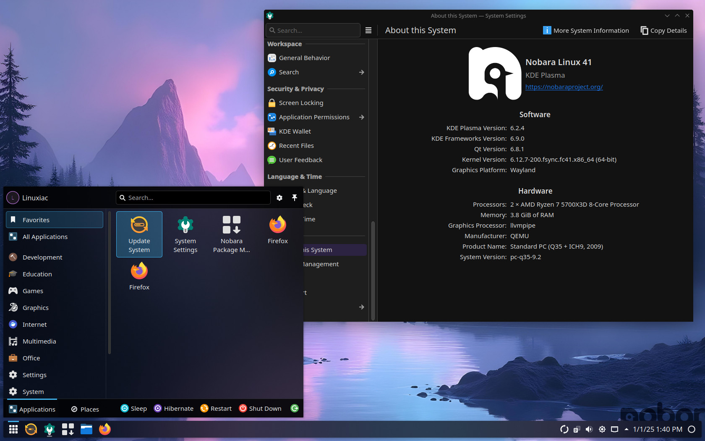Open volume tray icon
The width and height of the screenshot is (705, 441).
[x=589, y=429]
